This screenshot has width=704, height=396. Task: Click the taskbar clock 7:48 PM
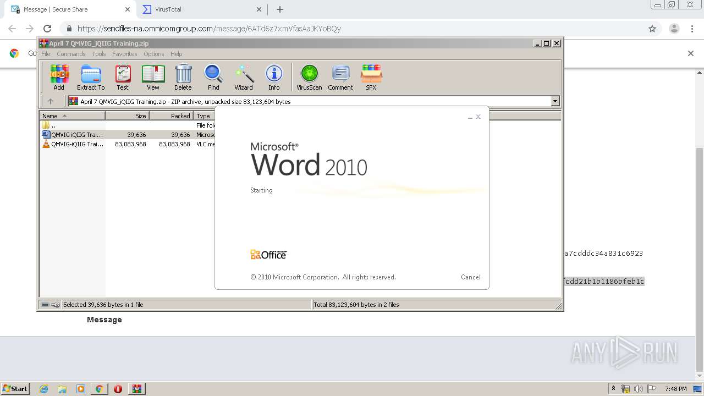click(675, 389)
